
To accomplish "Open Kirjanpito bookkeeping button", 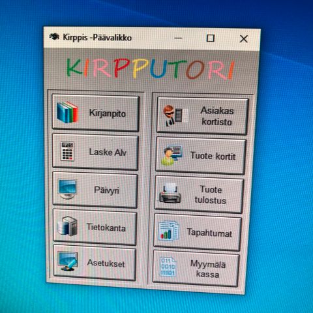I will [x=95, y=113].
